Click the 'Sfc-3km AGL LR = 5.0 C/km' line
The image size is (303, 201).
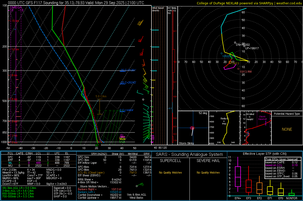coord(19,188)
